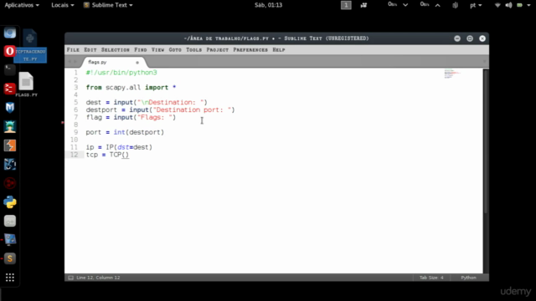Image resolution: width=536 pixels, height=301 pixels.
Task: Click the 'Flags: ' string on line 7
Action: pyautogui.click(x=155, y=117)
